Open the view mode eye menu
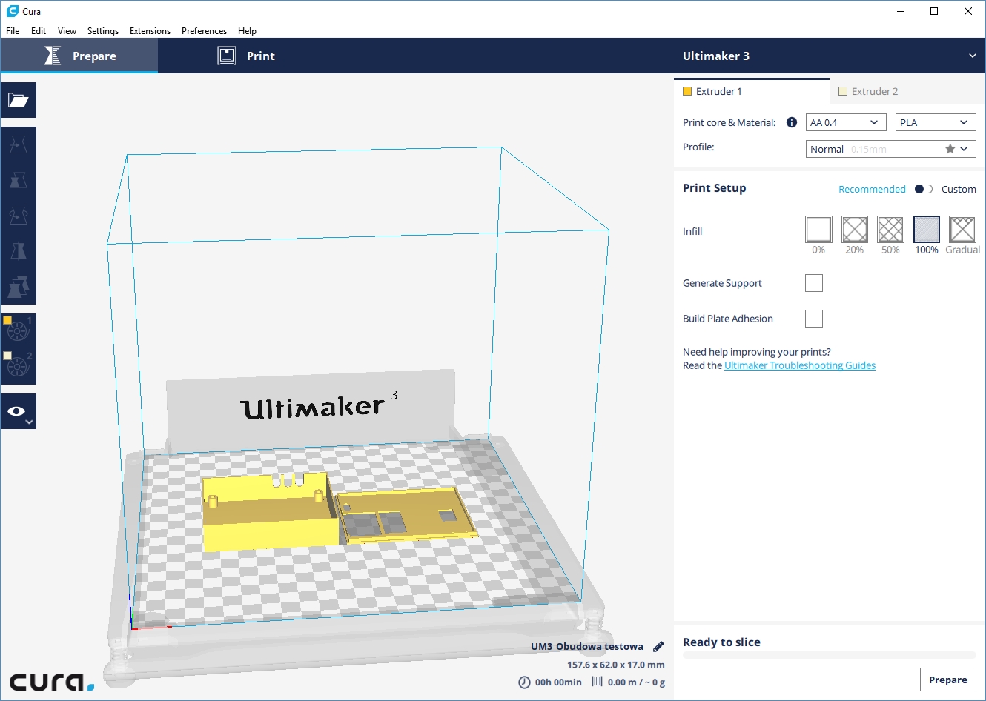 click(x=19, y=411)
